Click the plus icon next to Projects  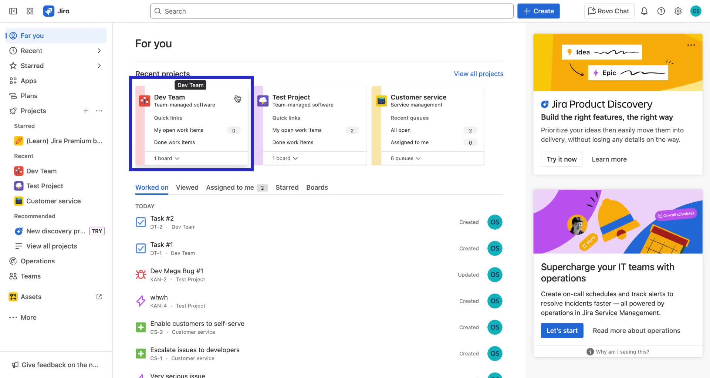click(x=86, y=111)
